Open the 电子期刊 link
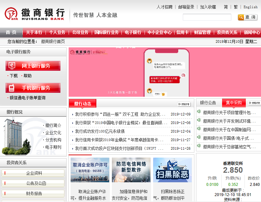 (53, 147)
